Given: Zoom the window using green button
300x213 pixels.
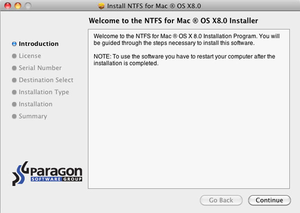Looking at the screenshot, I should tap(26, 6).
